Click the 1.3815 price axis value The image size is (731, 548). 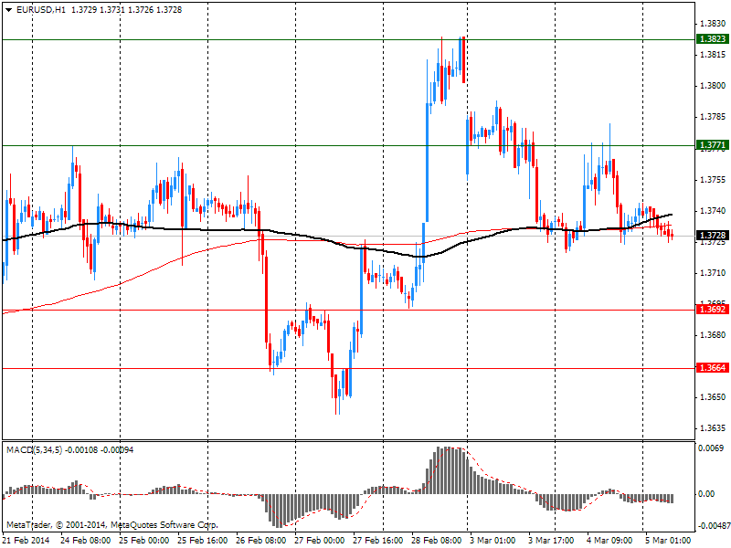coord(713,55)
